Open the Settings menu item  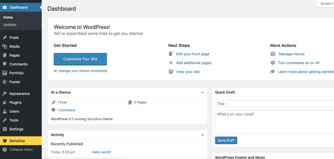pyautogui.click(x=16, y=129)
